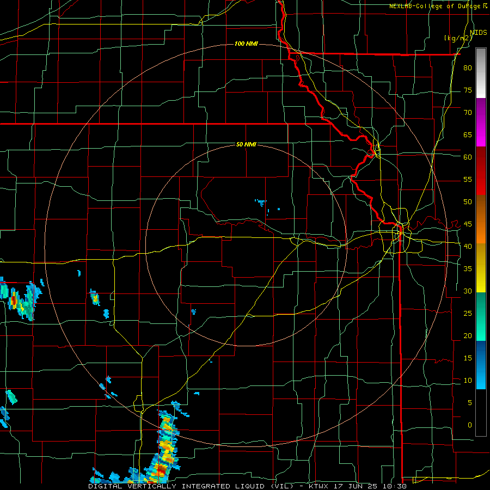Pick the white-gray band atop the color scale
The image size is (490, 490).
[481, 73]
